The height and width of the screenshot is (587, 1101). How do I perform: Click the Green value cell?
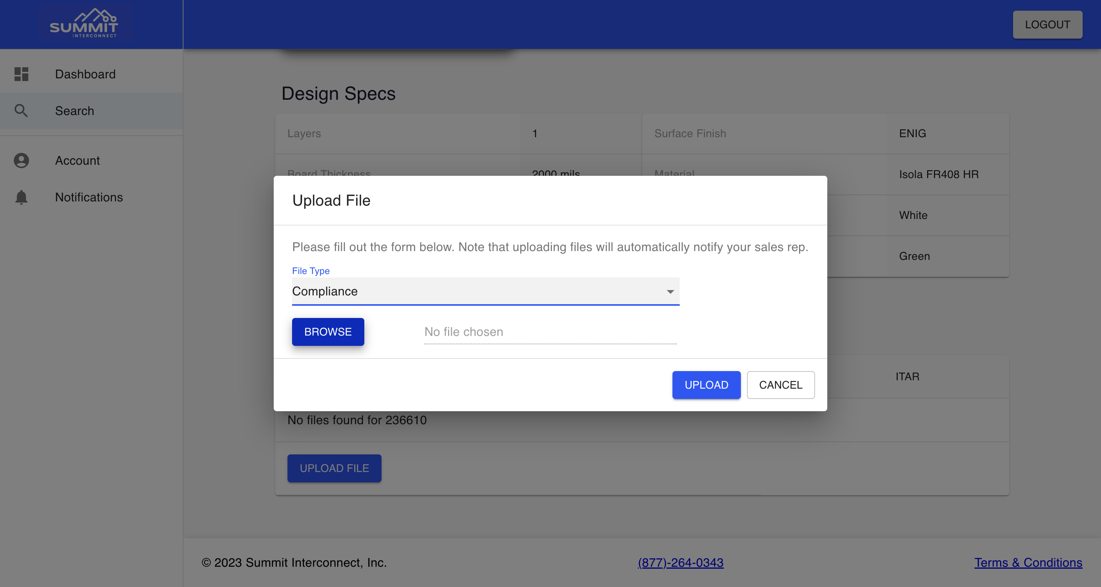click(914, 256)
